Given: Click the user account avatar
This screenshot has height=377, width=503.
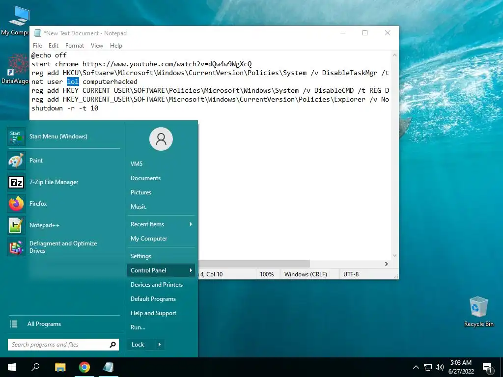Looking at the screenshot, I should click(161, 139).
